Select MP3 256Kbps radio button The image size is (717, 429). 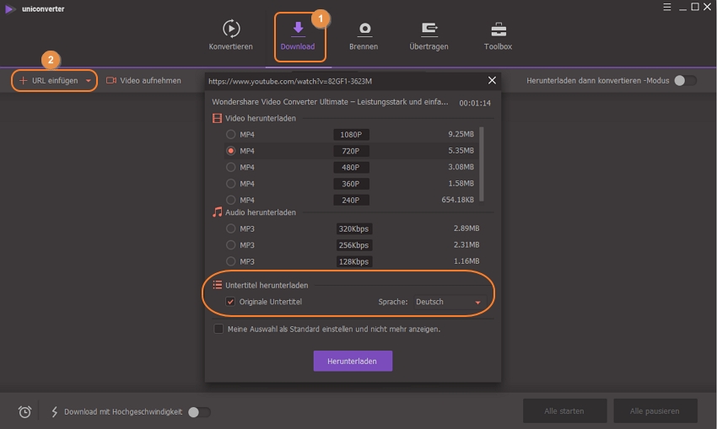coord(231,245)
